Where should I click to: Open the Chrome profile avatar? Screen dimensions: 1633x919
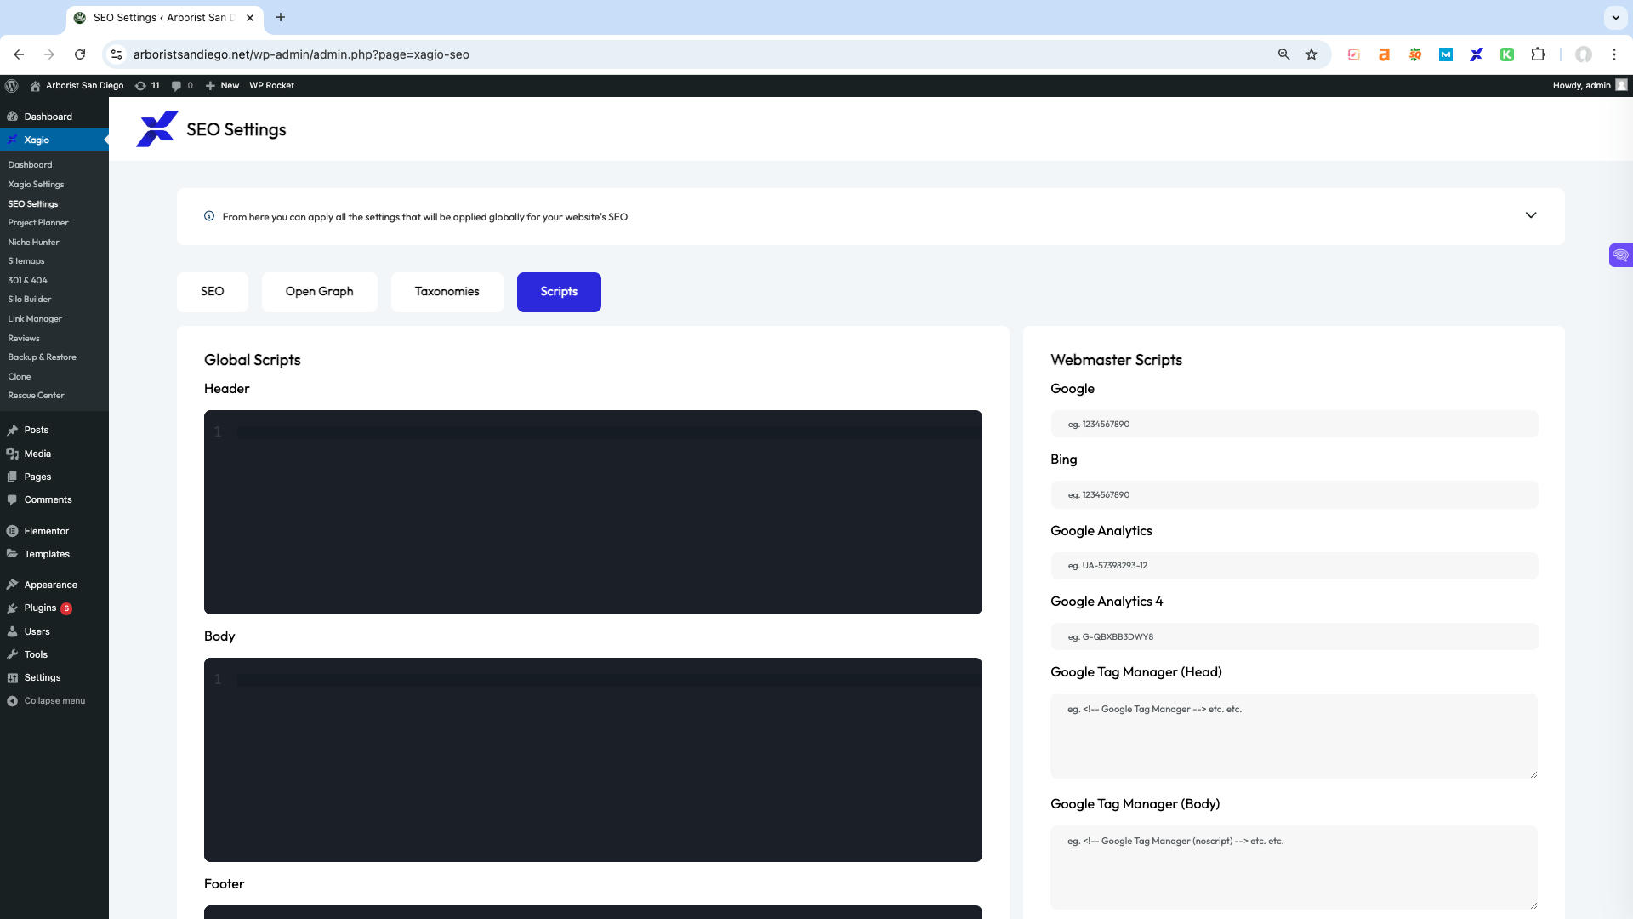click(1584, 54)
